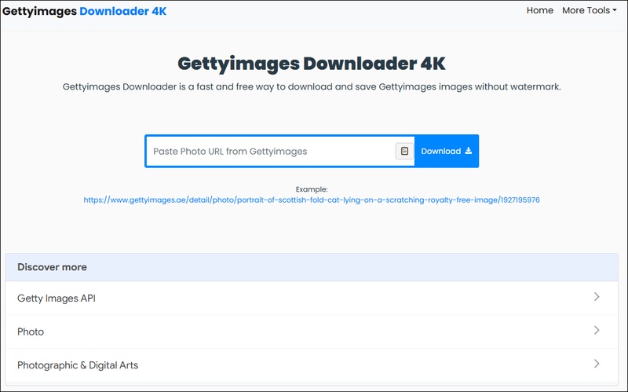This screenshot has width=628, height=392.
Task: Open Photographic & Digital Arts item
Action: coord(312,365)
